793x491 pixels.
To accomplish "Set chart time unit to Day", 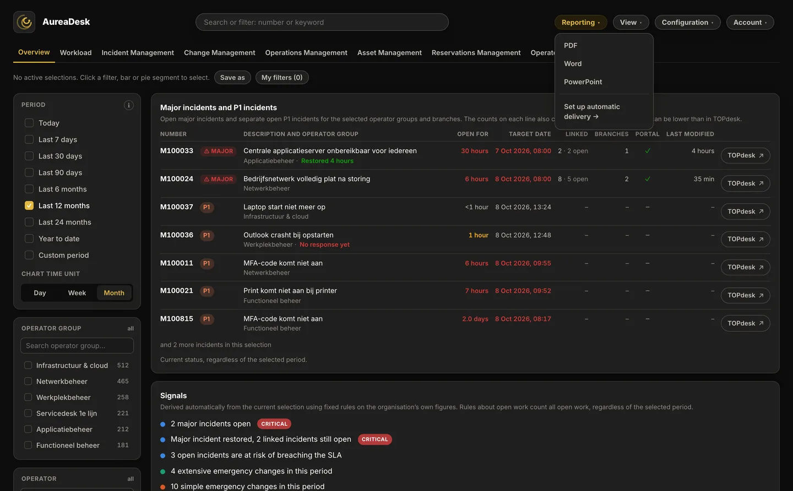I will pyautogui.click(x=40, y=293).
